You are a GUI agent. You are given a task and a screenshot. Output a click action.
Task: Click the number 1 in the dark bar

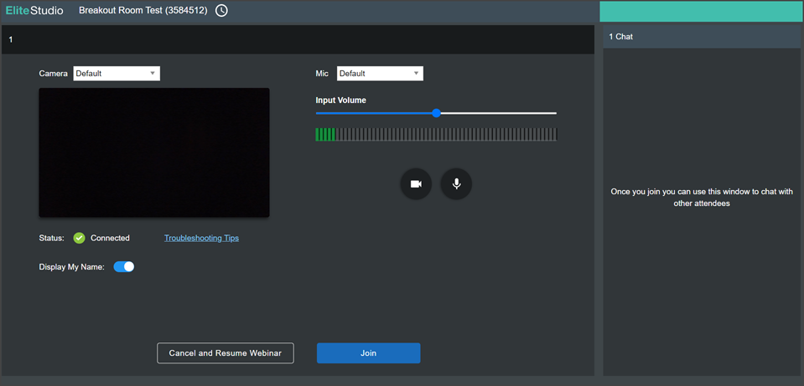click(x=11, y=39)
